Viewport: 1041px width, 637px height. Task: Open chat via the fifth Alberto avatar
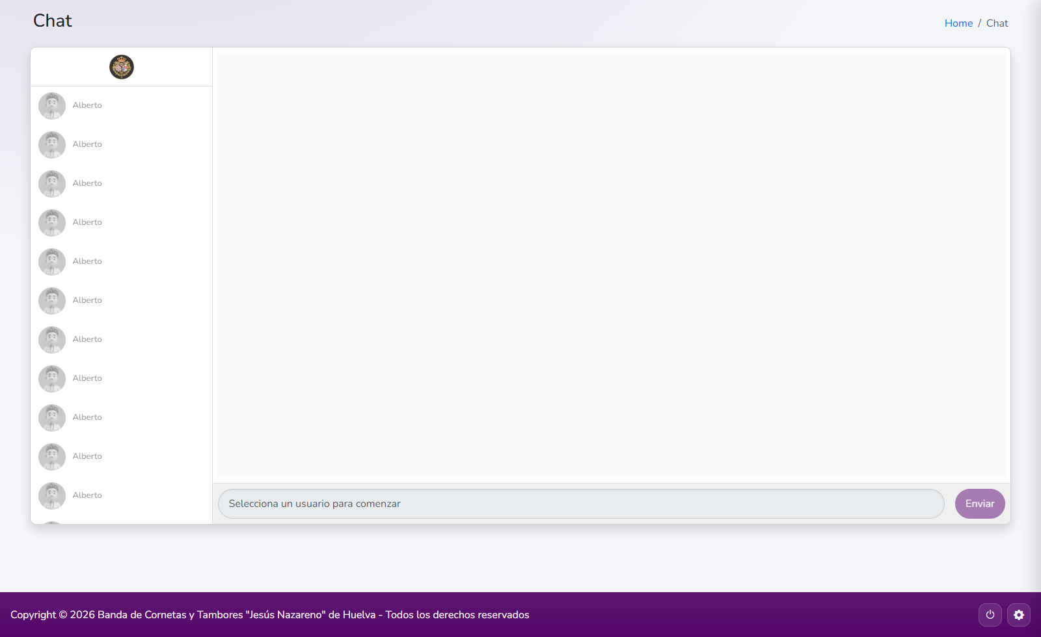(52, 262)
